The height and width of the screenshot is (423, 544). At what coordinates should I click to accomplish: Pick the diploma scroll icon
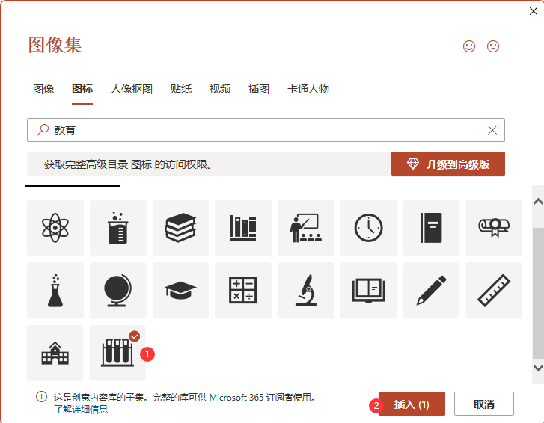point(494,228)
